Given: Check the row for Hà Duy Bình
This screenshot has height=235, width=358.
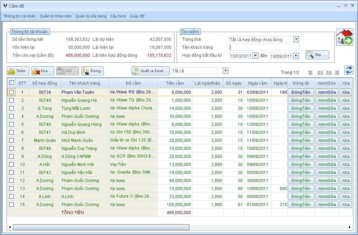Looking at the screenshot, I should click(12, 132).
